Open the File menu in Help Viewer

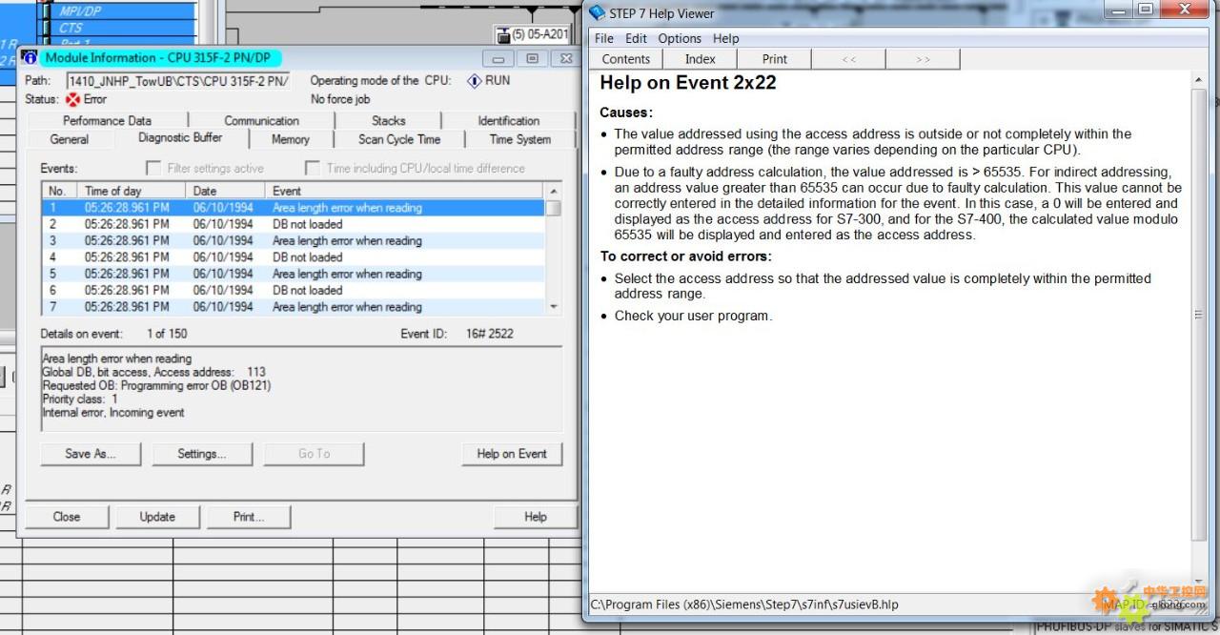tap(604, 38)
